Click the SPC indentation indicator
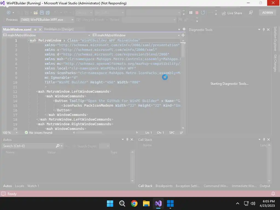Viewport: 280px width, 210px height. pos(172,133)
